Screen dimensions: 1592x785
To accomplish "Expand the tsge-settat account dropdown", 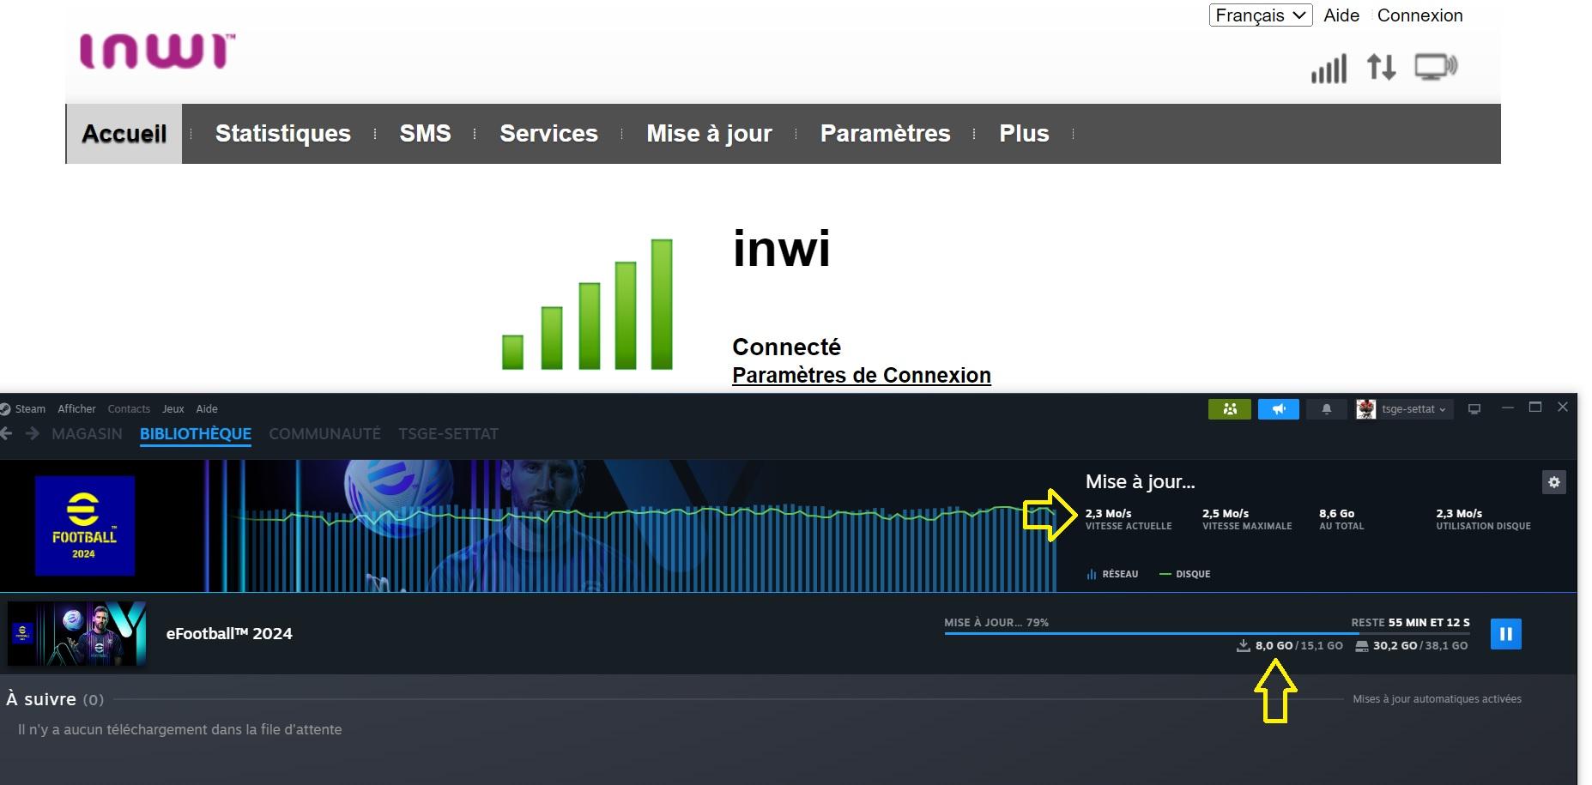I will click(1413, 409).
